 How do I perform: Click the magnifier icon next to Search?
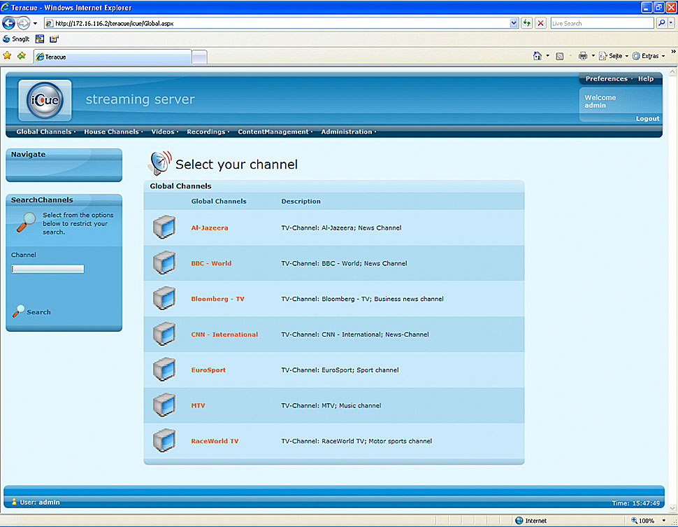pyautogui.click(x=18, y=311)
